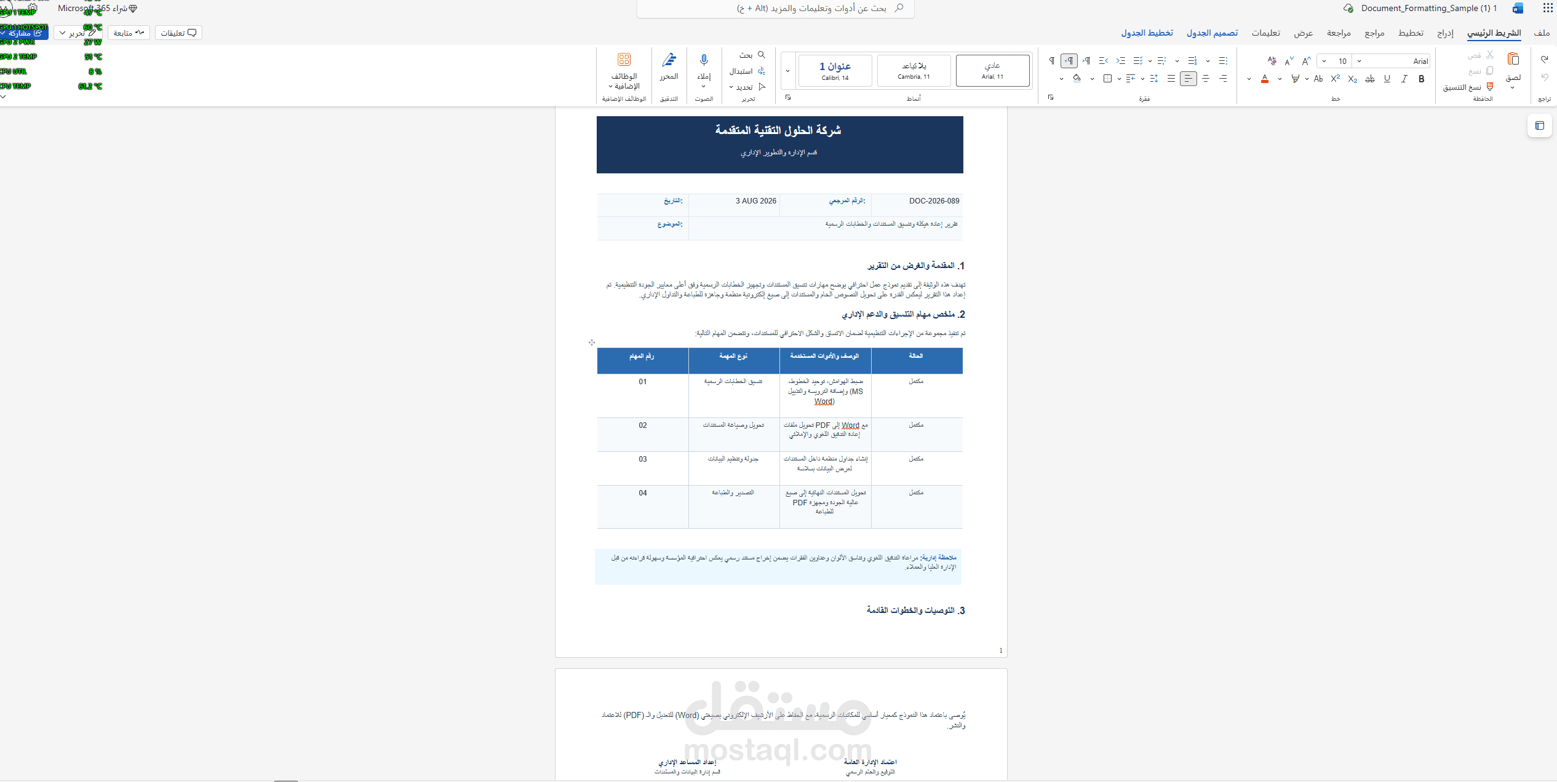Toggle bold formatting
This screenshot has width=1557, height=782.
click(x=1421, y=79)
